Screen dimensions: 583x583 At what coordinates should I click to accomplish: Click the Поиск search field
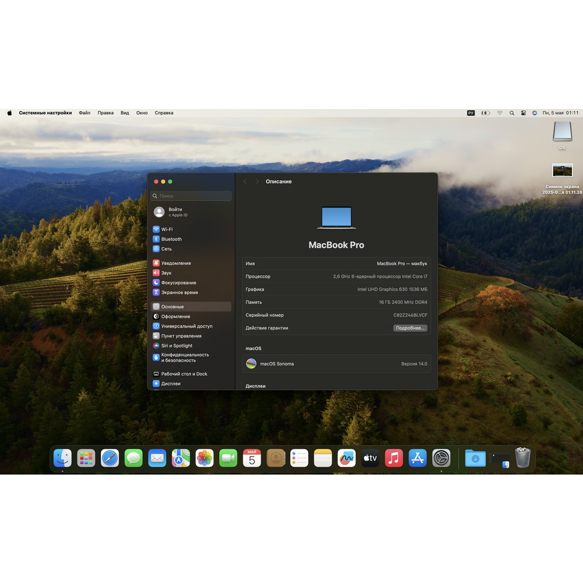coord(191,196)
